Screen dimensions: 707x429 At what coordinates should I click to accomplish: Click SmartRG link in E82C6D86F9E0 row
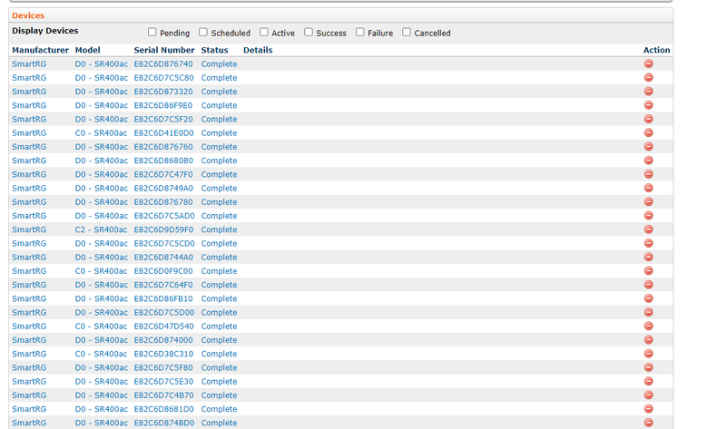pos(29,105)
